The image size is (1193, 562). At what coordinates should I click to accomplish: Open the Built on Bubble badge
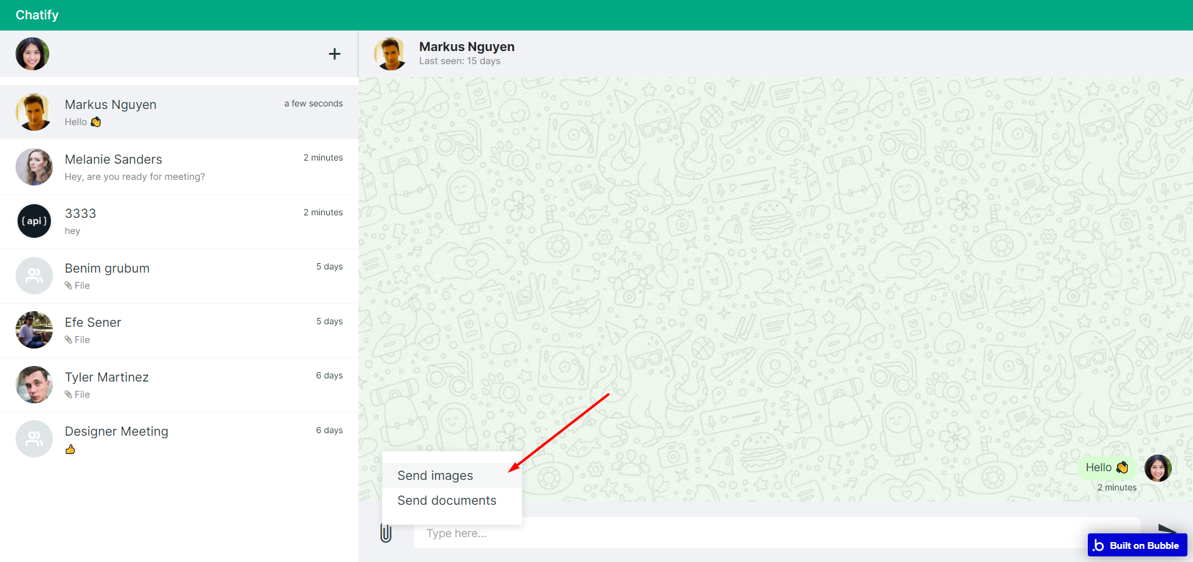pos(1137,545)
